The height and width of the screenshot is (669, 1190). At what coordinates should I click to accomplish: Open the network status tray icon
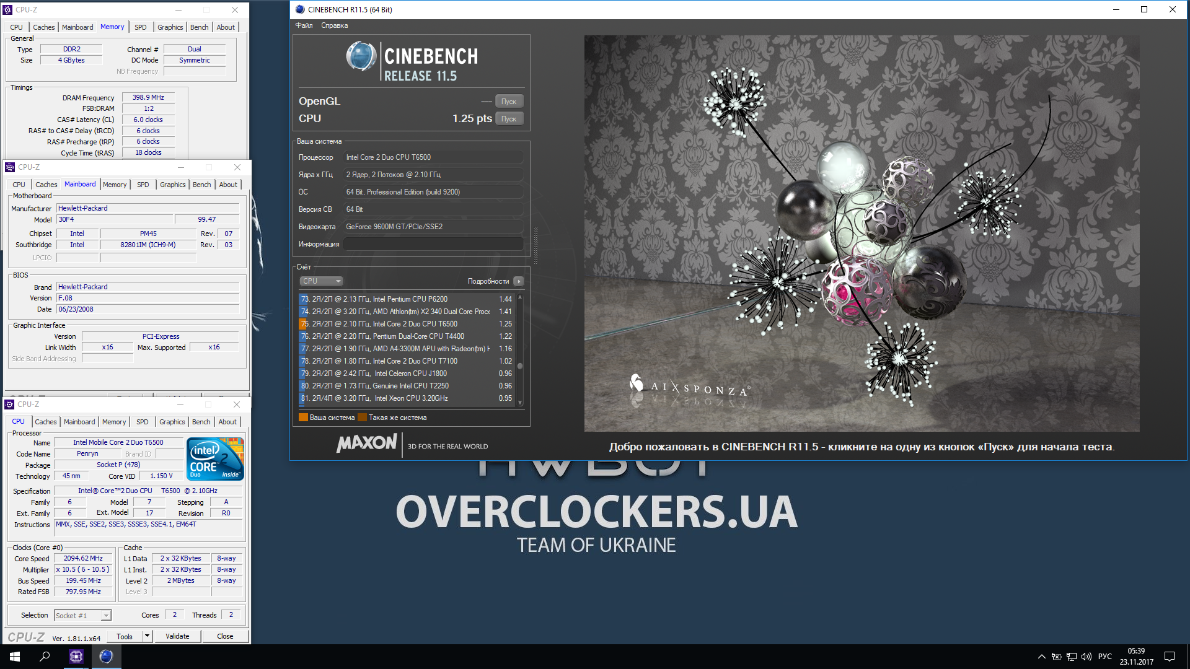pos(1071,657)
